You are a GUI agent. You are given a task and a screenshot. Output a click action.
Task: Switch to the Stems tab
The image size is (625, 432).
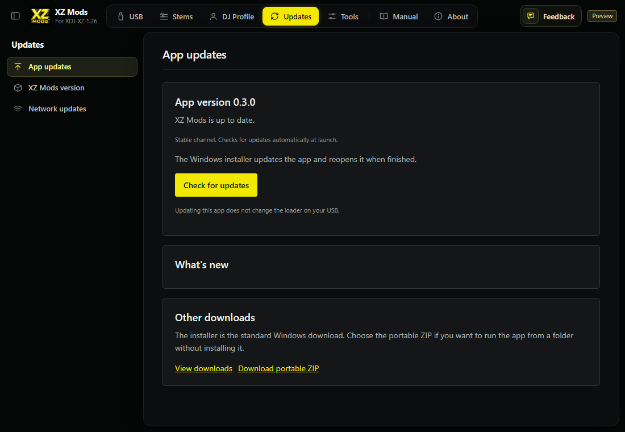pyautogui.click(x=176, y=16)
